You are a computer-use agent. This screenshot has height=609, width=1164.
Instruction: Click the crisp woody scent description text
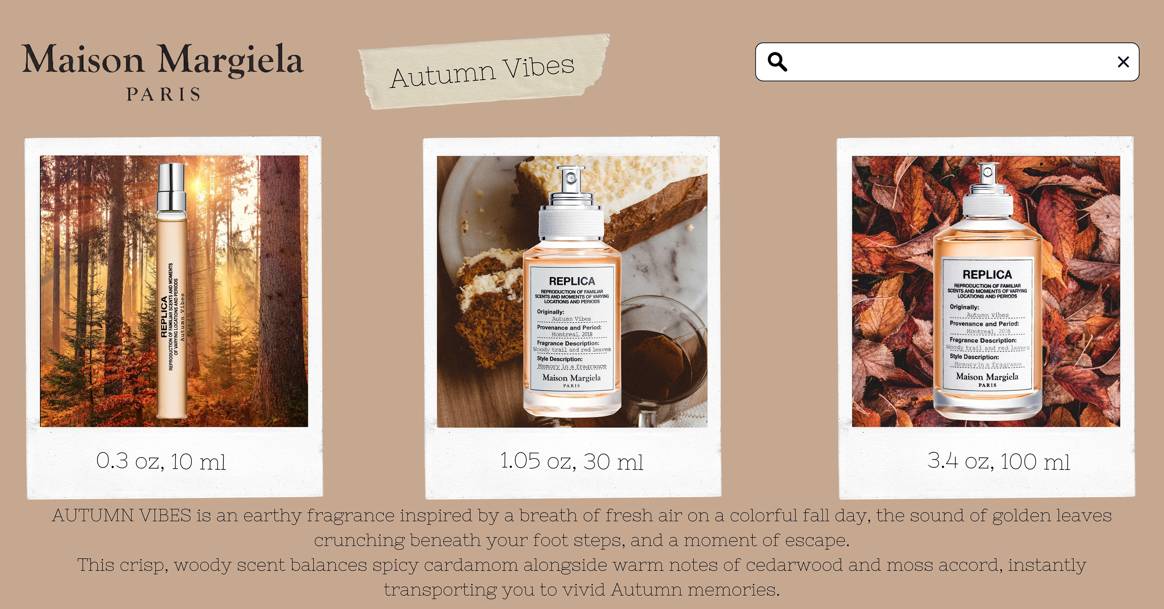(x=582, y=577)
